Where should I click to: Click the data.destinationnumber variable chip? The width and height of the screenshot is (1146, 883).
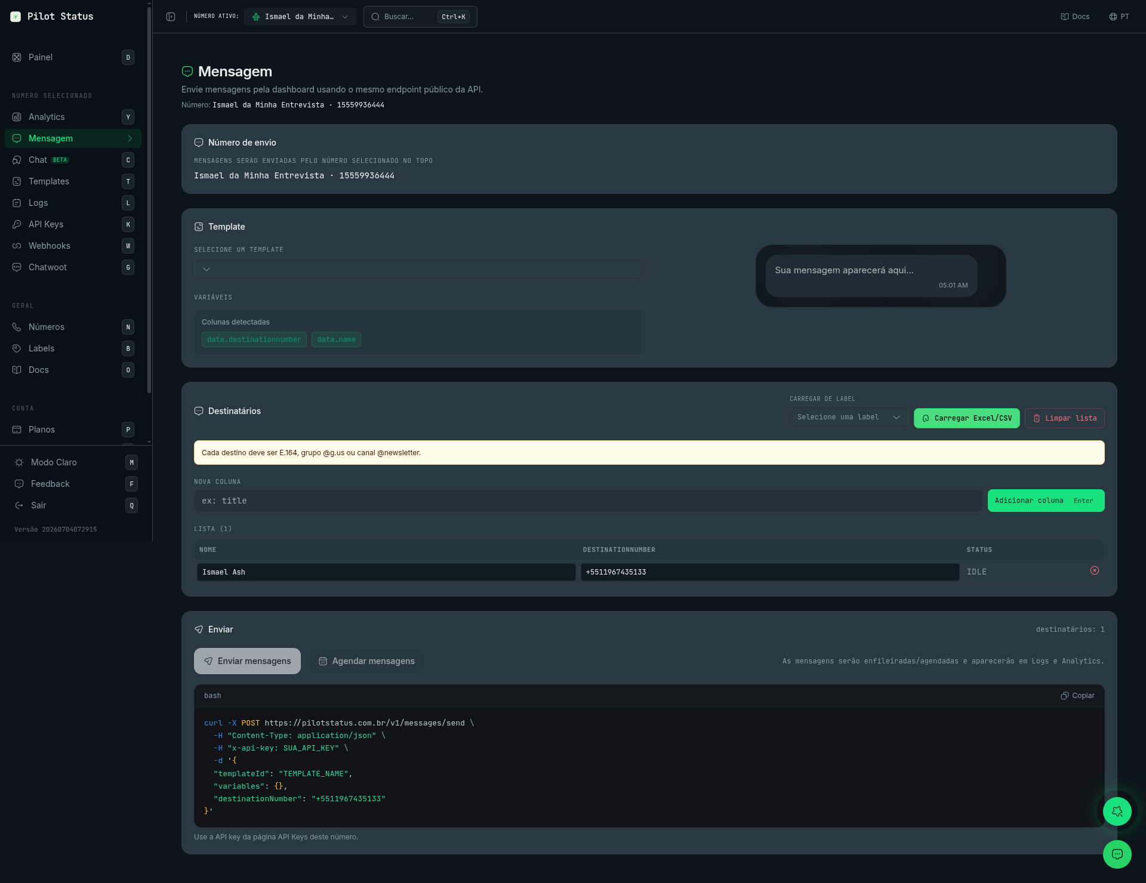[254, 339]
